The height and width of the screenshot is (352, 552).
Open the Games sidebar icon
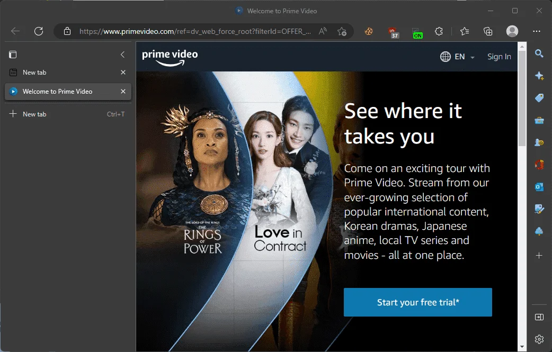click(539, 142)
